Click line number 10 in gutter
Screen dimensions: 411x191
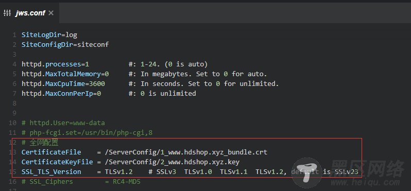click(12, 123)
